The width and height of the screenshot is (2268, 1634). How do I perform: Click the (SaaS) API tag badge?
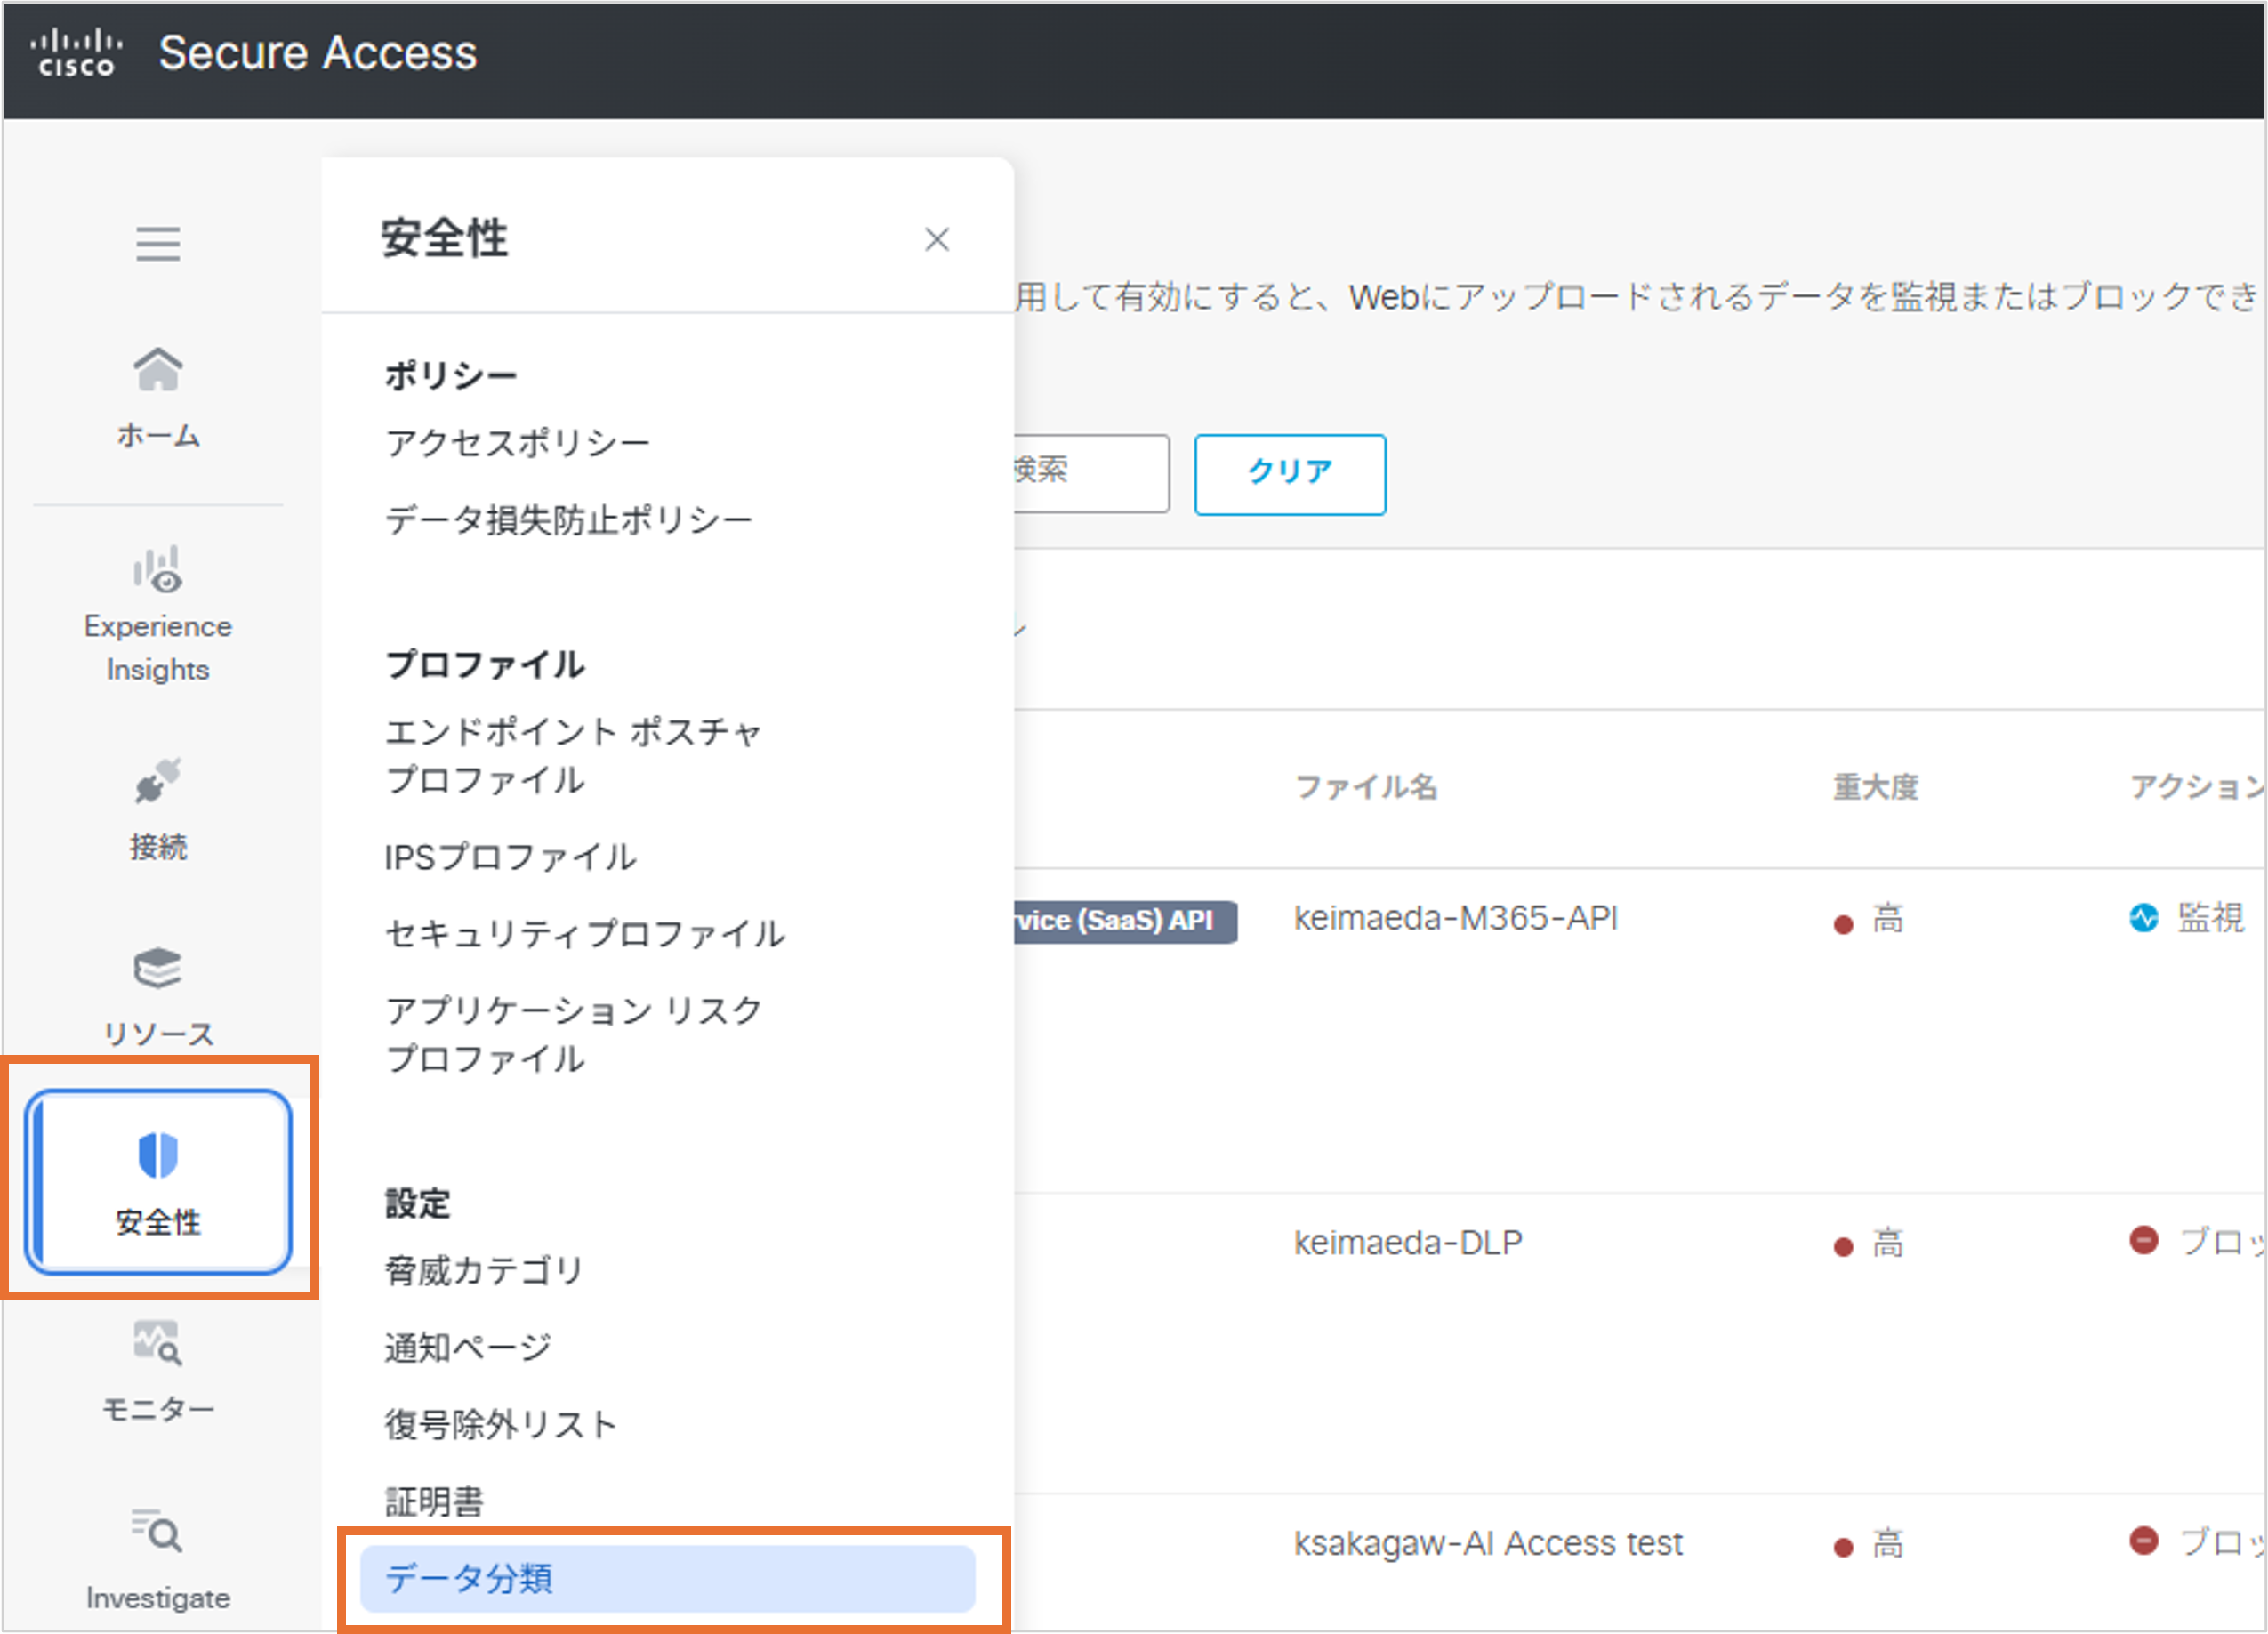[x=1126, y=921]
